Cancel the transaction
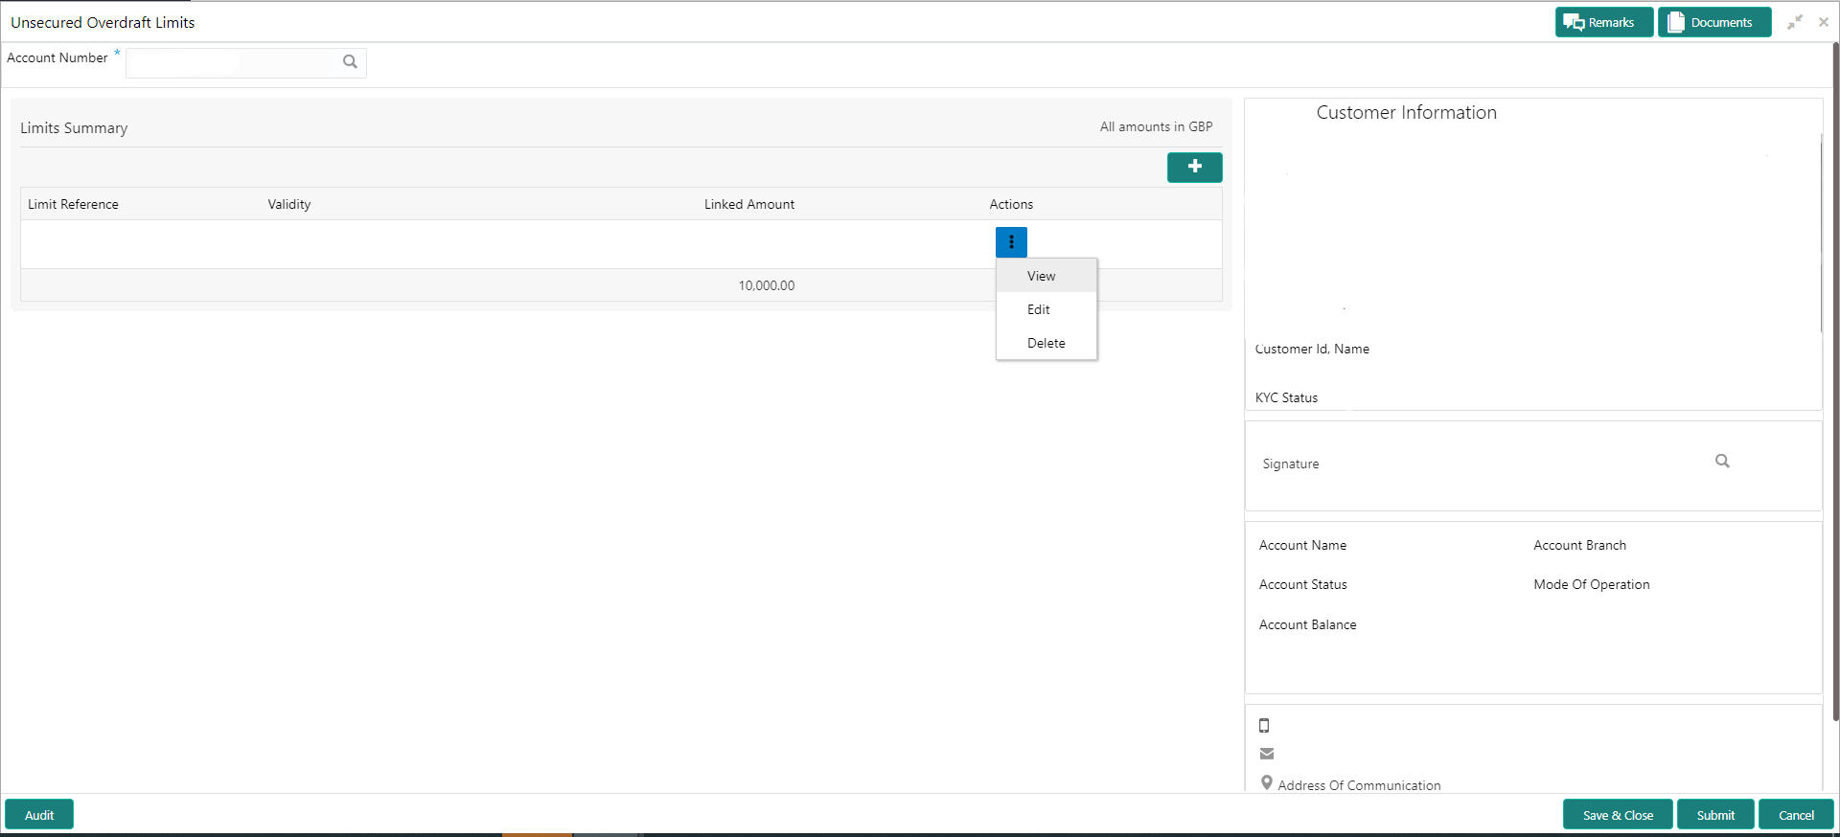The height and width of the screenshot is (837, 1840). [1796, 815]
